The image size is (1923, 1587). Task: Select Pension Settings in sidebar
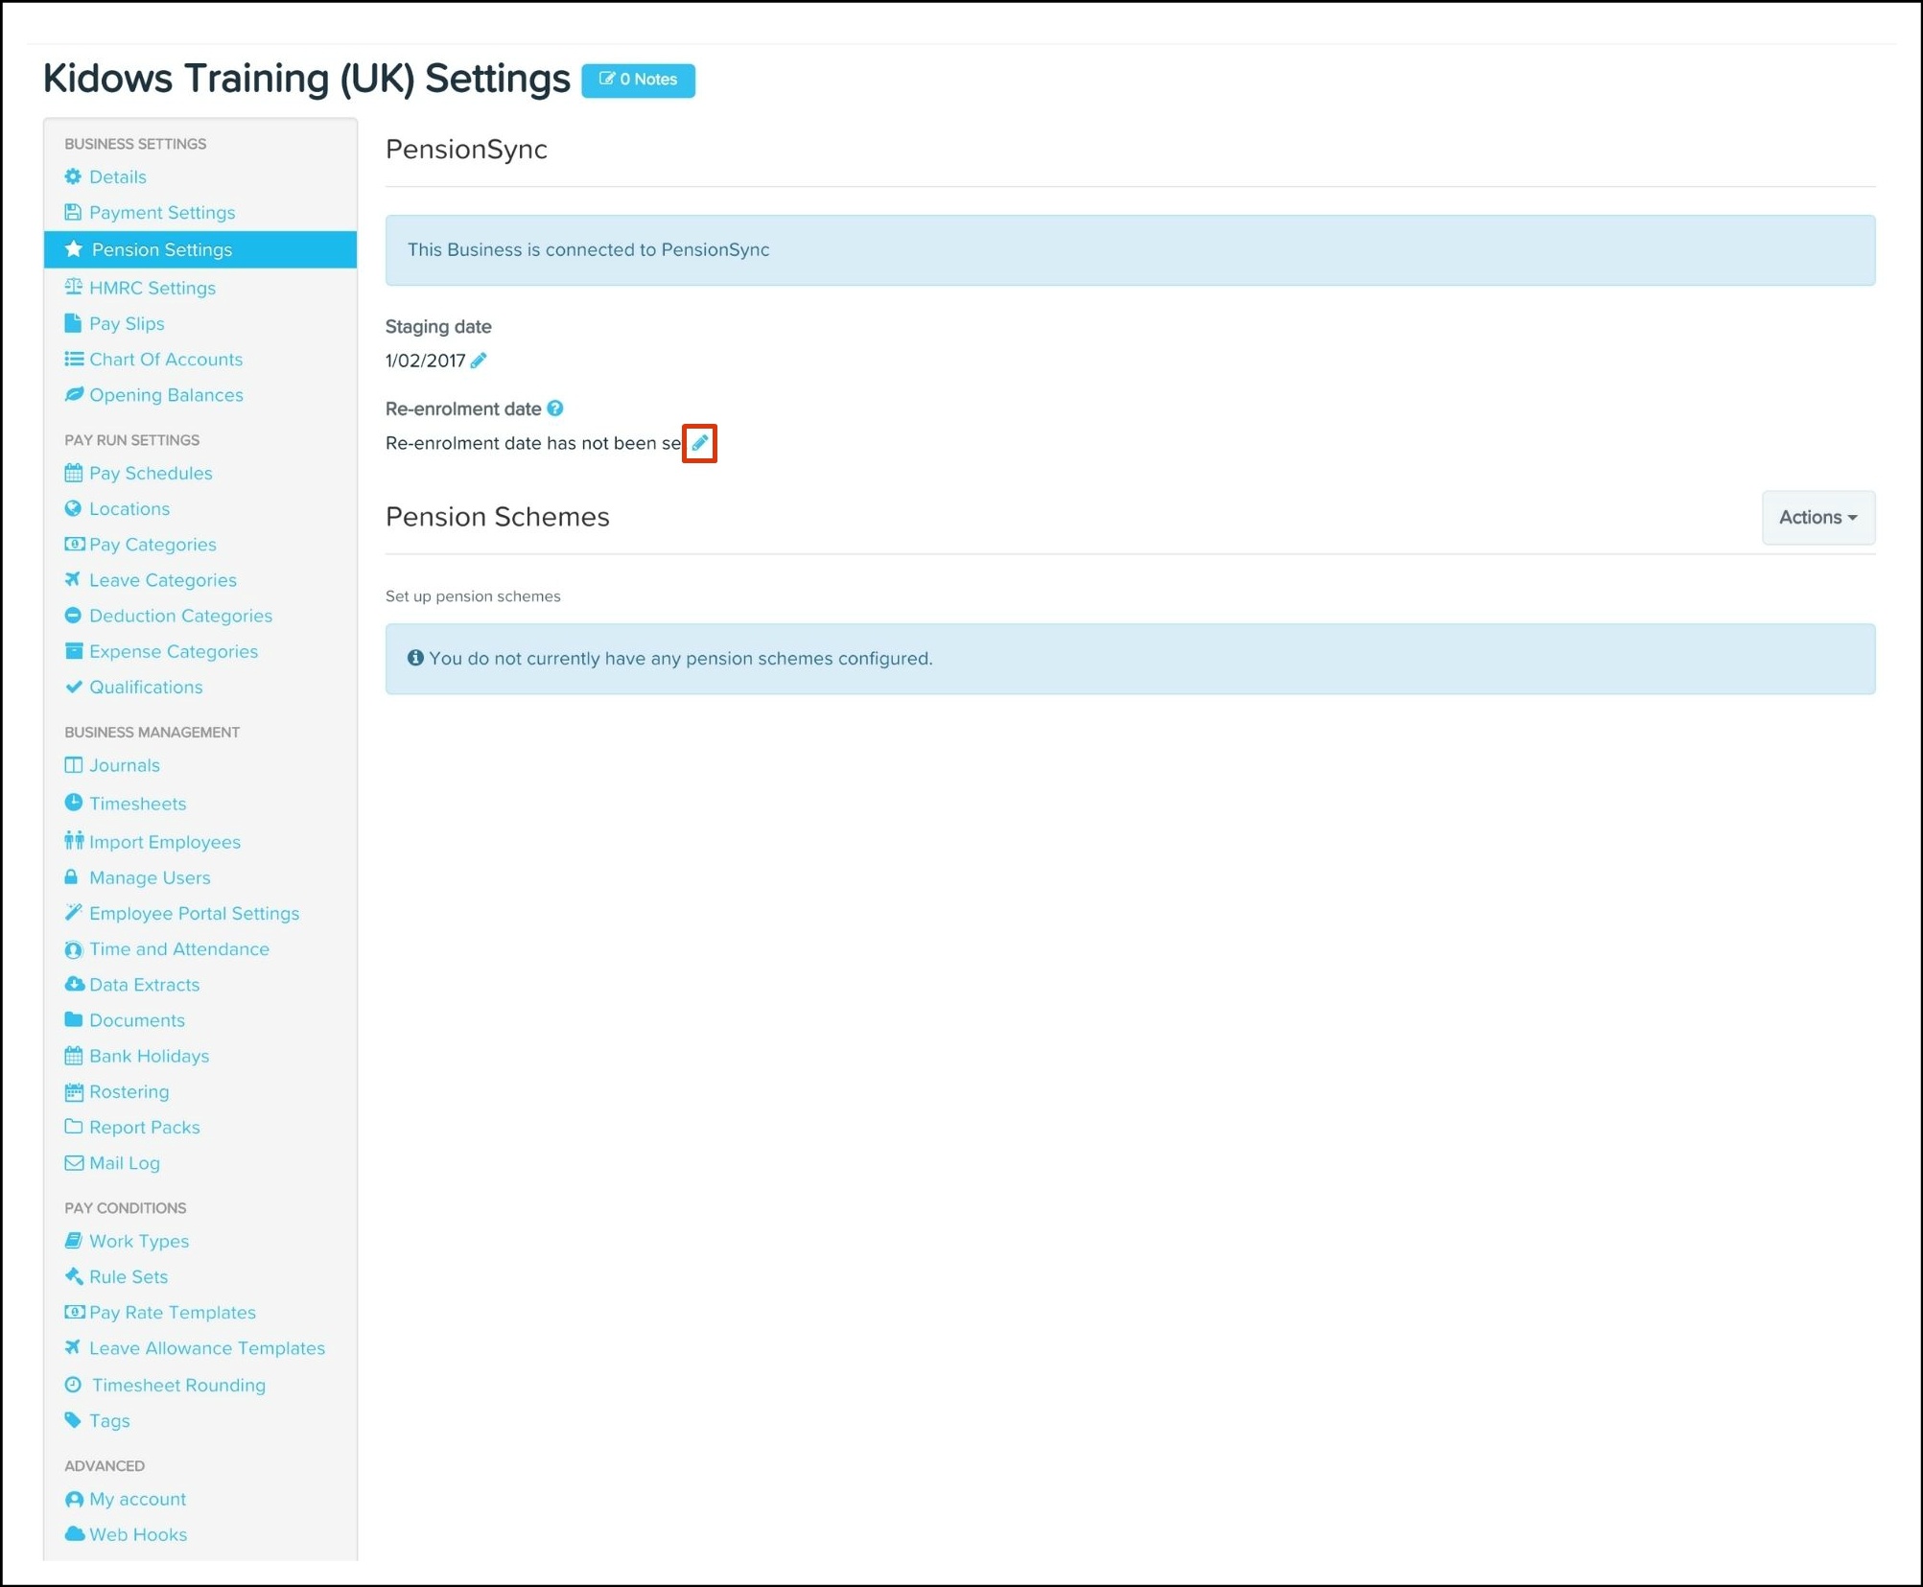(161, 249)
